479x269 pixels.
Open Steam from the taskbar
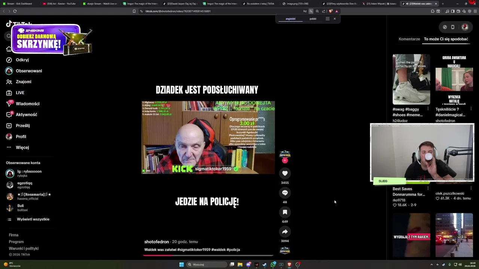(265, 265)
